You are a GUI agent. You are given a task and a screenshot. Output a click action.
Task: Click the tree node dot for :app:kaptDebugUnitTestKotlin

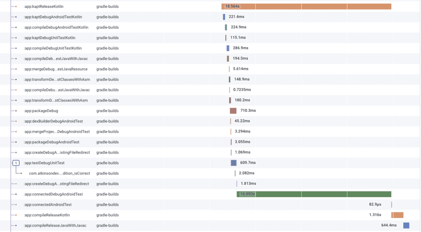[16, 38]
